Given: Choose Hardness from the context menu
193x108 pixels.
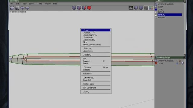Looking at the screenshot, I should pyautogui.click(x=96, y=74).
